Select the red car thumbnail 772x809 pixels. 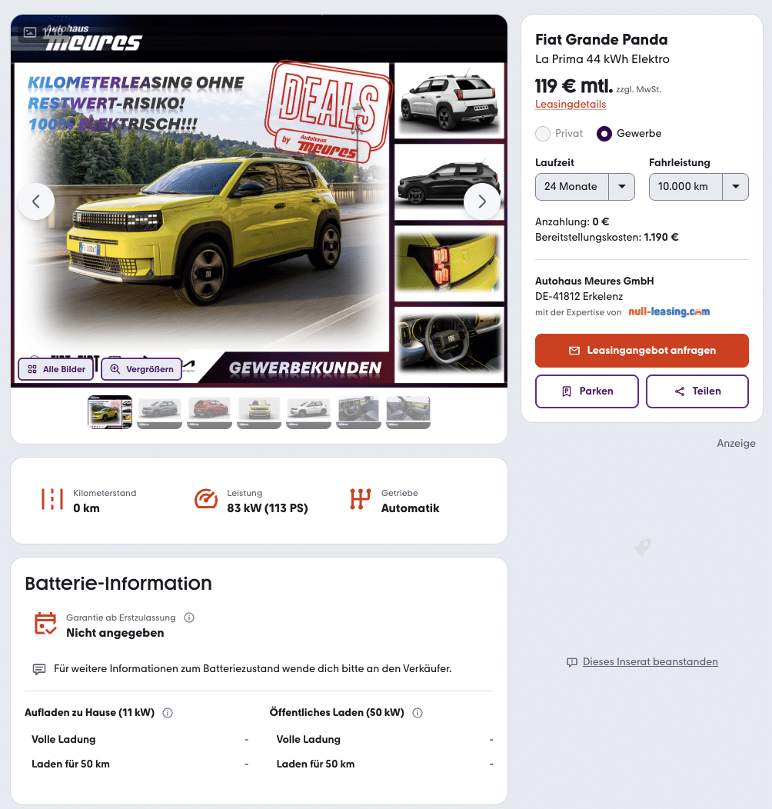click(x=209, y=411)
